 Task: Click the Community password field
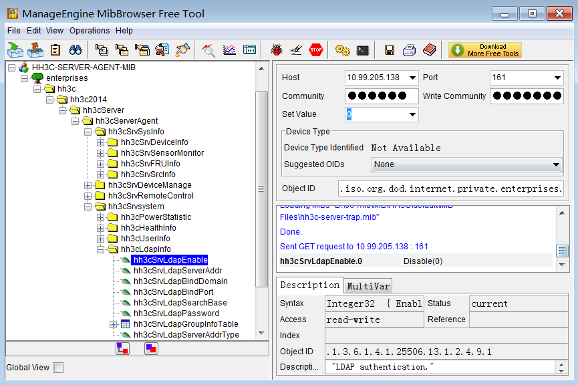(x=382, y=96)
